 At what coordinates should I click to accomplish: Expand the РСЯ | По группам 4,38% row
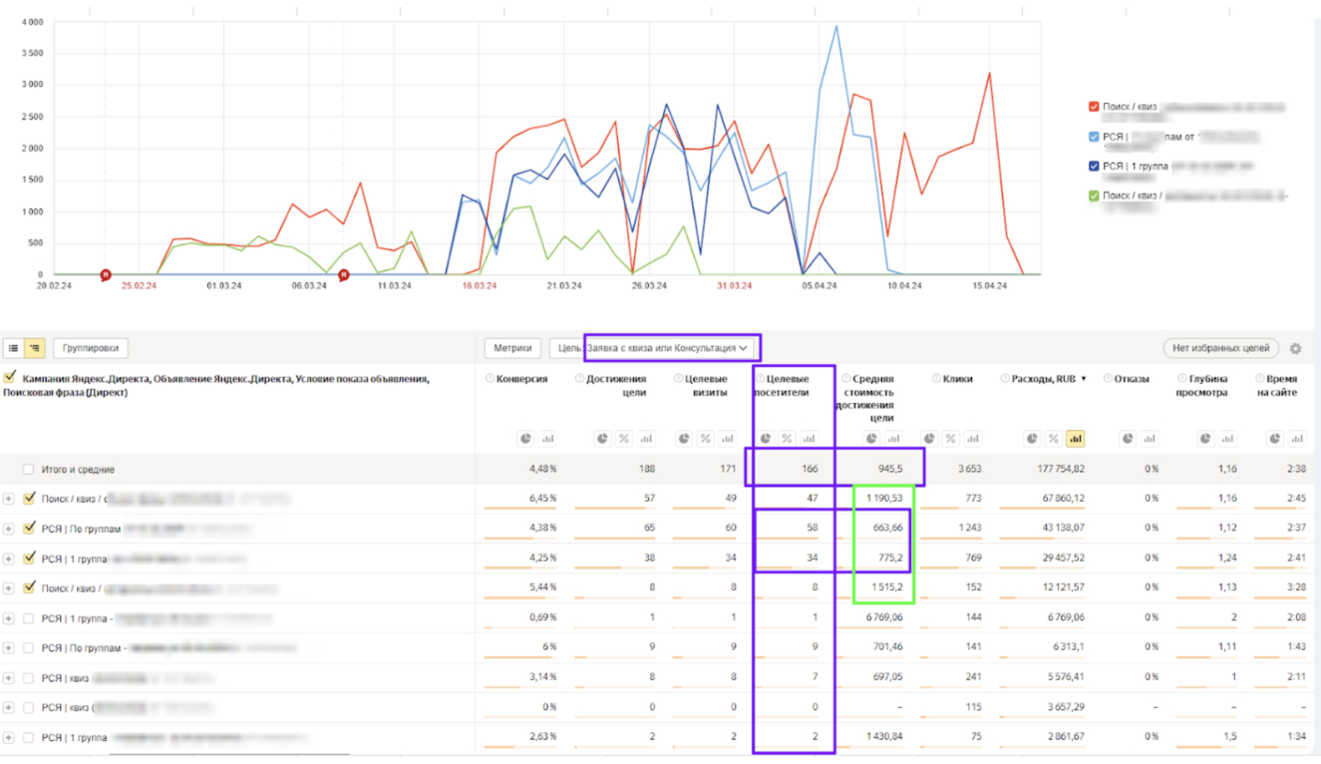click(x=9, y=529)
